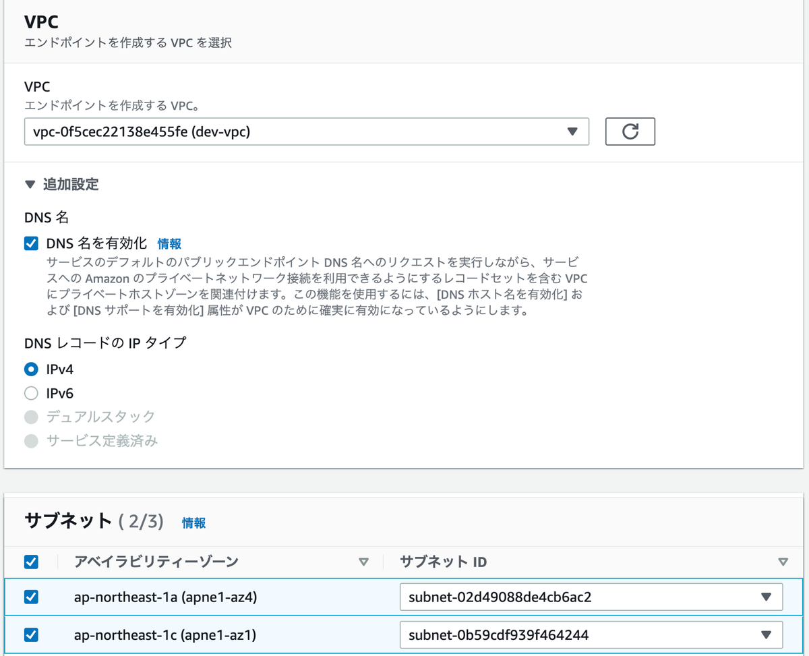Select the IPv4 radio button
The image size is (809, 656).
[30, 369]
